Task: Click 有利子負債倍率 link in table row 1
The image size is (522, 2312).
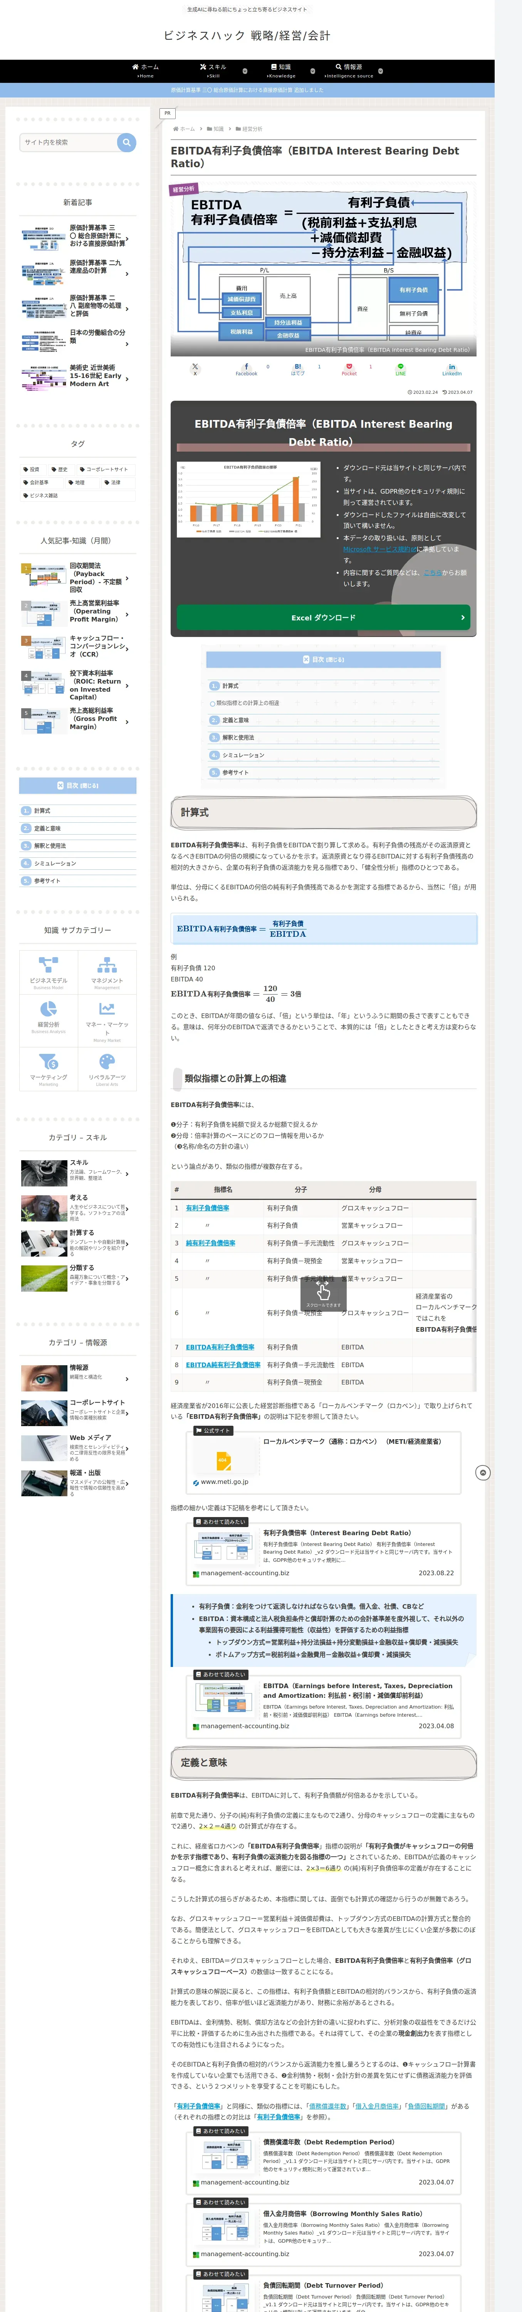Action: pos(207,1208)
